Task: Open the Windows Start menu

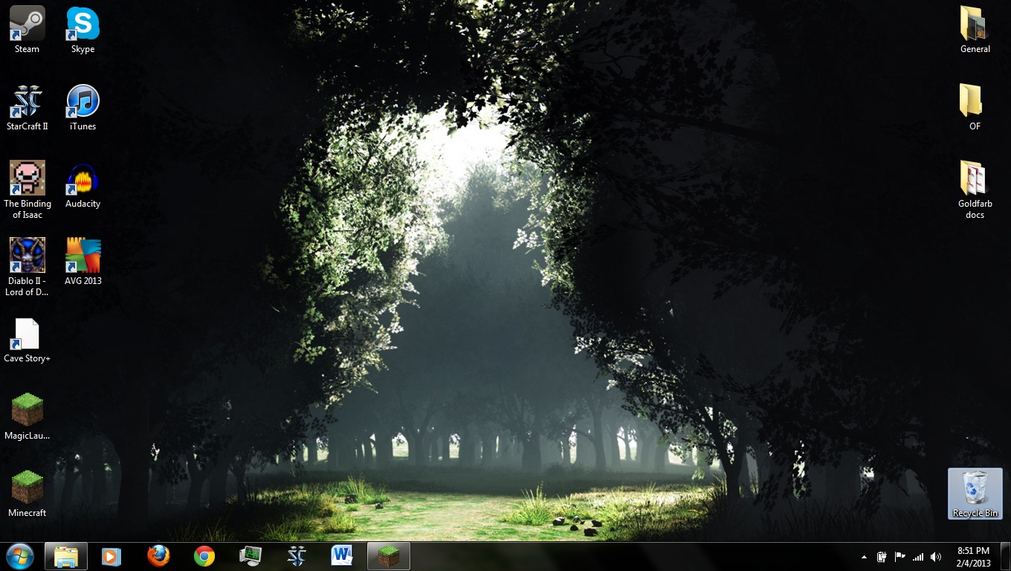Action: (x=19, y=556)
